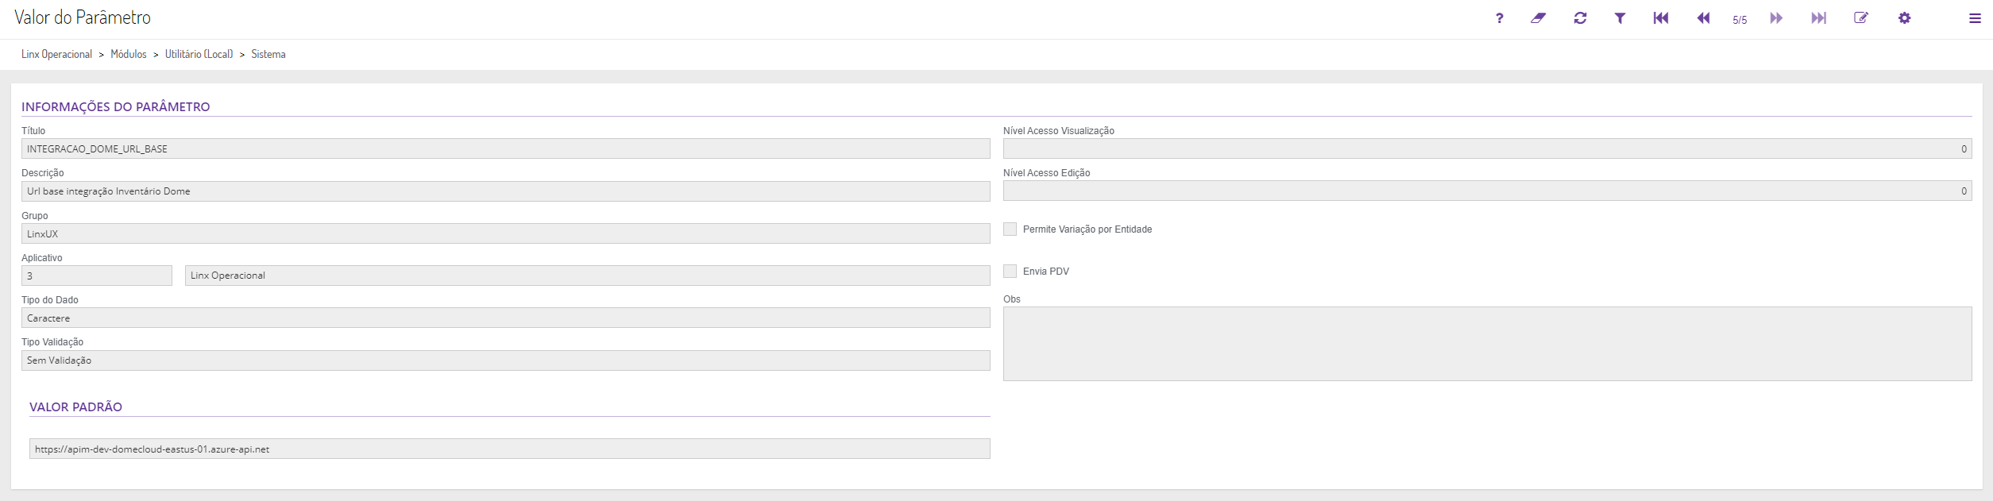Navigate to Linx Operacional breadcrumb
Image resolution: width=1993 pixels, height=501 pixels.
pos(56,54)
